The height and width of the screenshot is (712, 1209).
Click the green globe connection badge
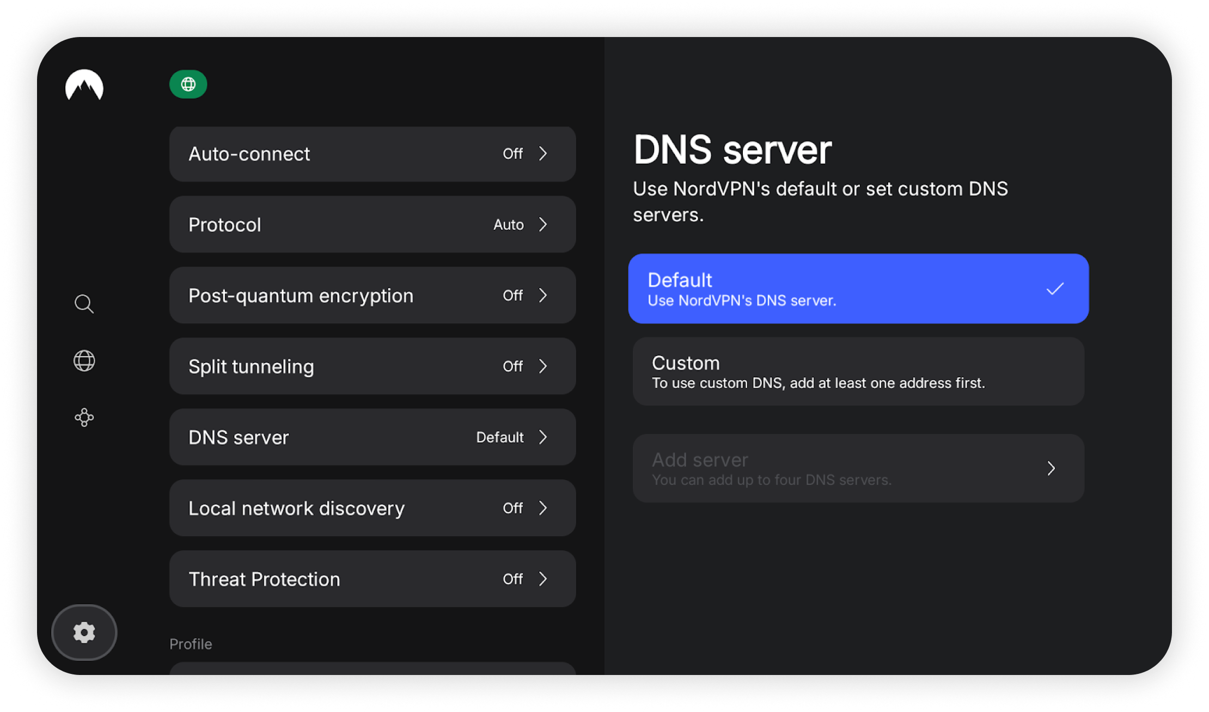(188, 84)
